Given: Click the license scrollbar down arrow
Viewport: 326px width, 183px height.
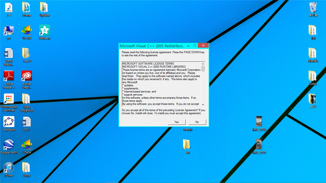Looking at the screenshot, I should (x=203, y=105).
